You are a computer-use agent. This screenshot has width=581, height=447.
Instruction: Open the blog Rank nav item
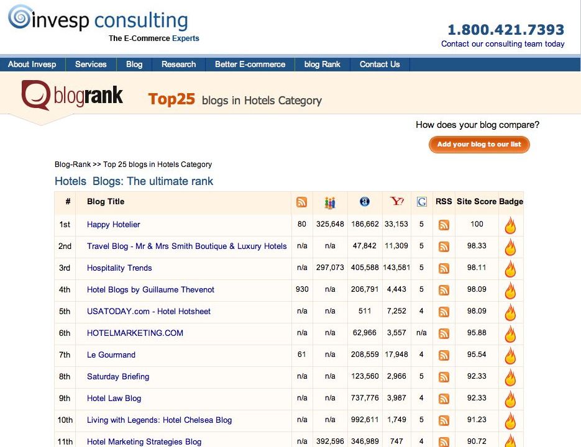tap(323, 65)
